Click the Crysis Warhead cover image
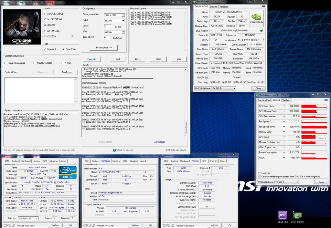Viewport: 331px width, 228px height. pos(22,27)
